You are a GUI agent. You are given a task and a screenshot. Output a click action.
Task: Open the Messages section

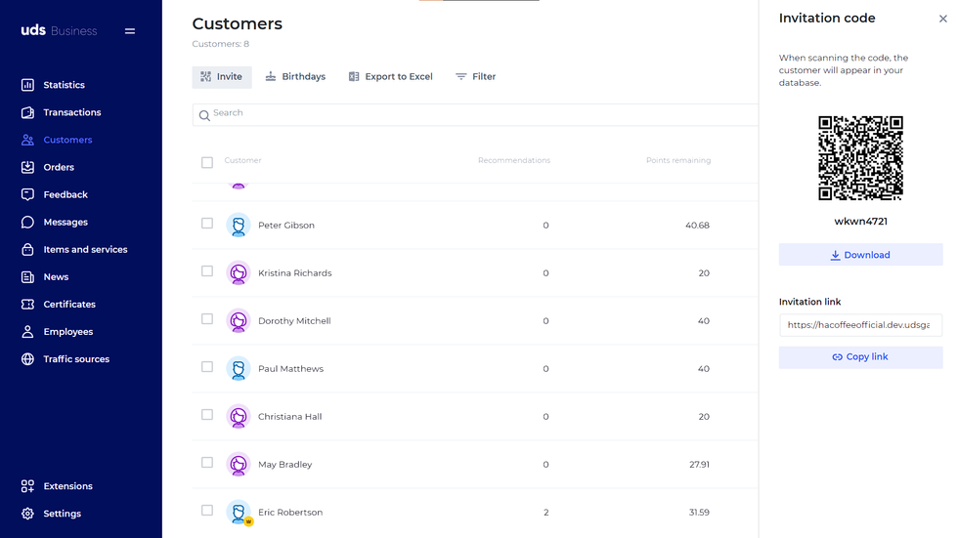pyautogui.click(x=65, y=222)
